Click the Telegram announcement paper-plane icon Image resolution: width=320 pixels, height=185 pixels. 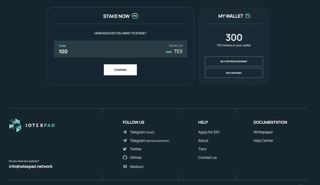[x=125, y=140]
